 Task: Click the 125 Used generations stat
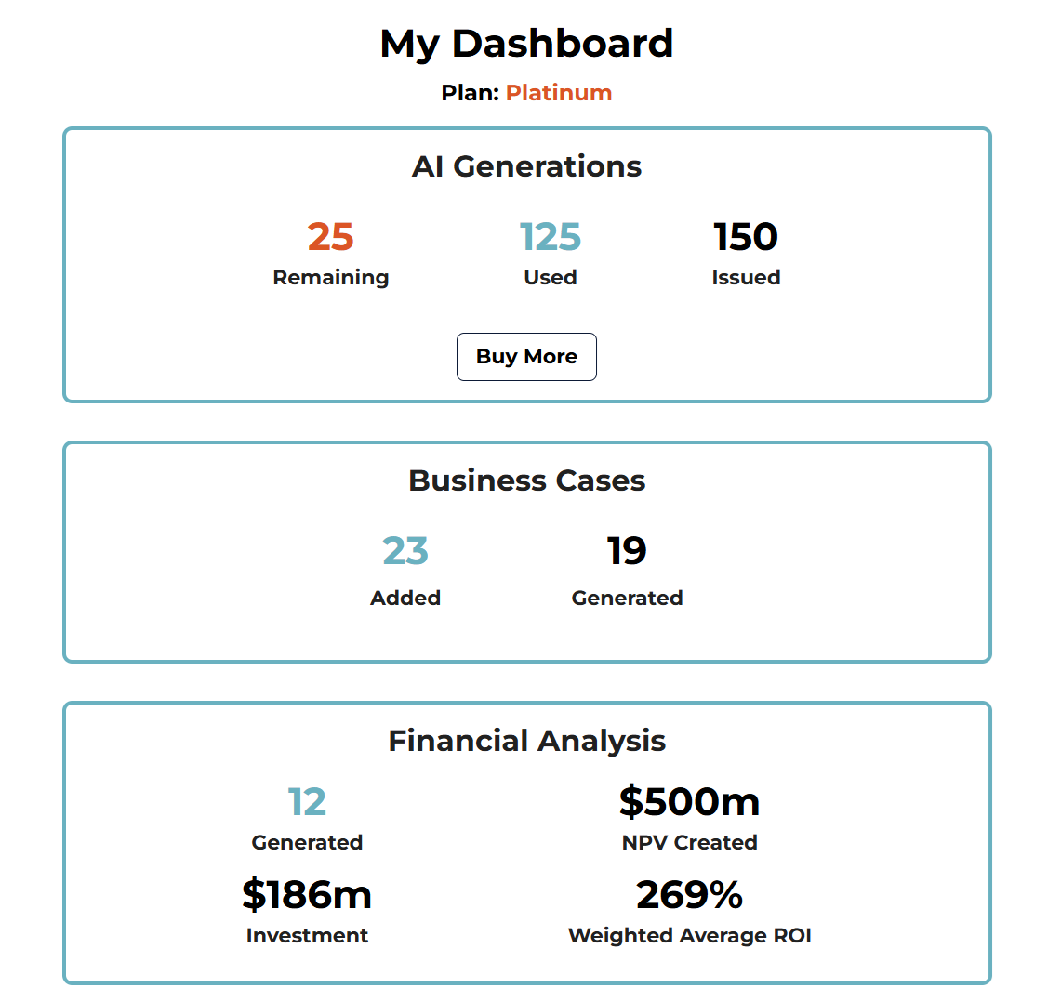[x=550, y=237]
